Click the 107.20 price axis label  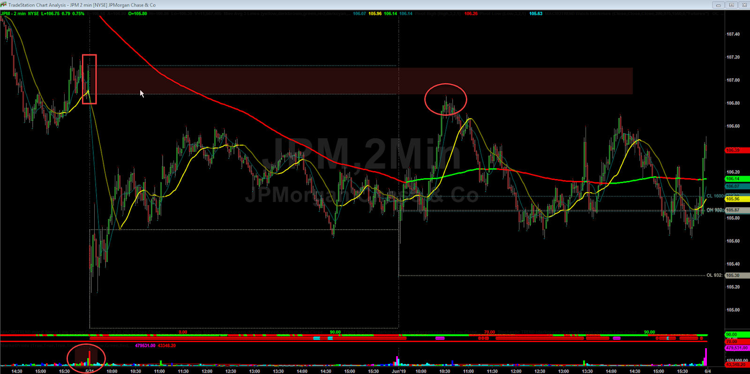(733, 57)
